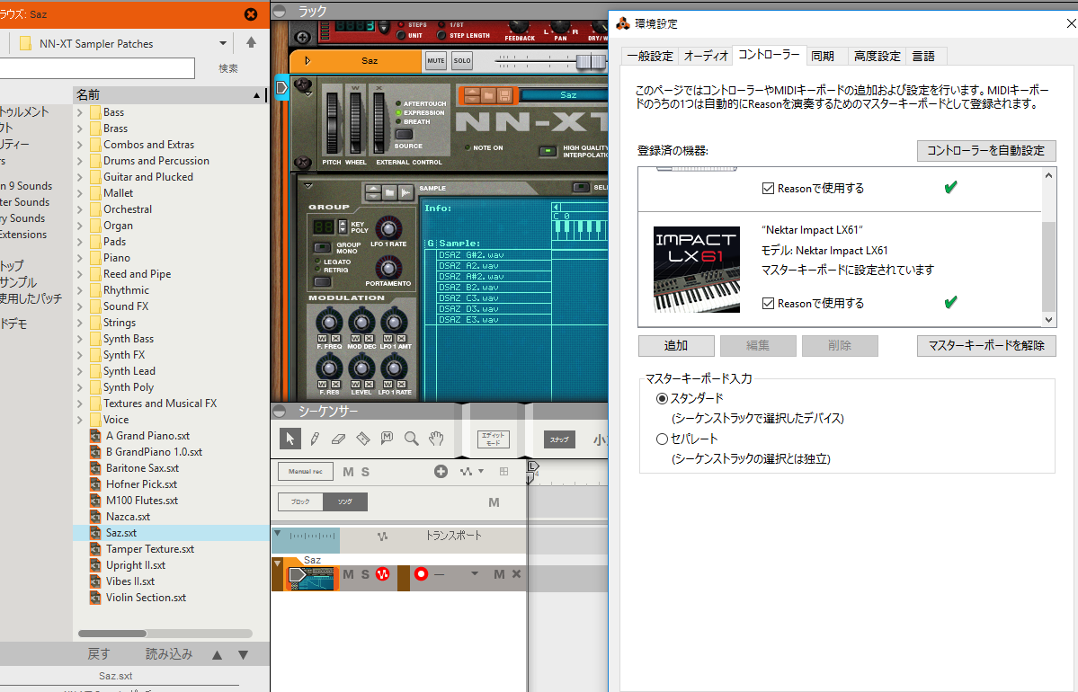Click the NN-XT save patch disk icon
This screenshot has width=1078, height=692.
504,95
